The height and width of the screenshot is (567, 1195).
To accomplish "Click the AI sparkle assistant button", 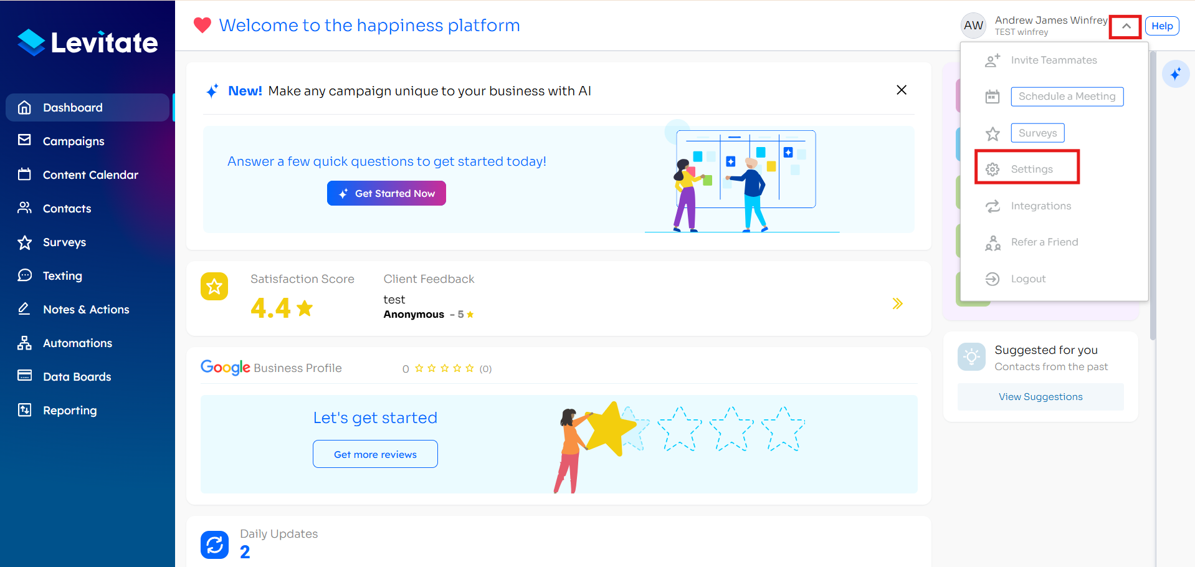I will point(1176,74).
